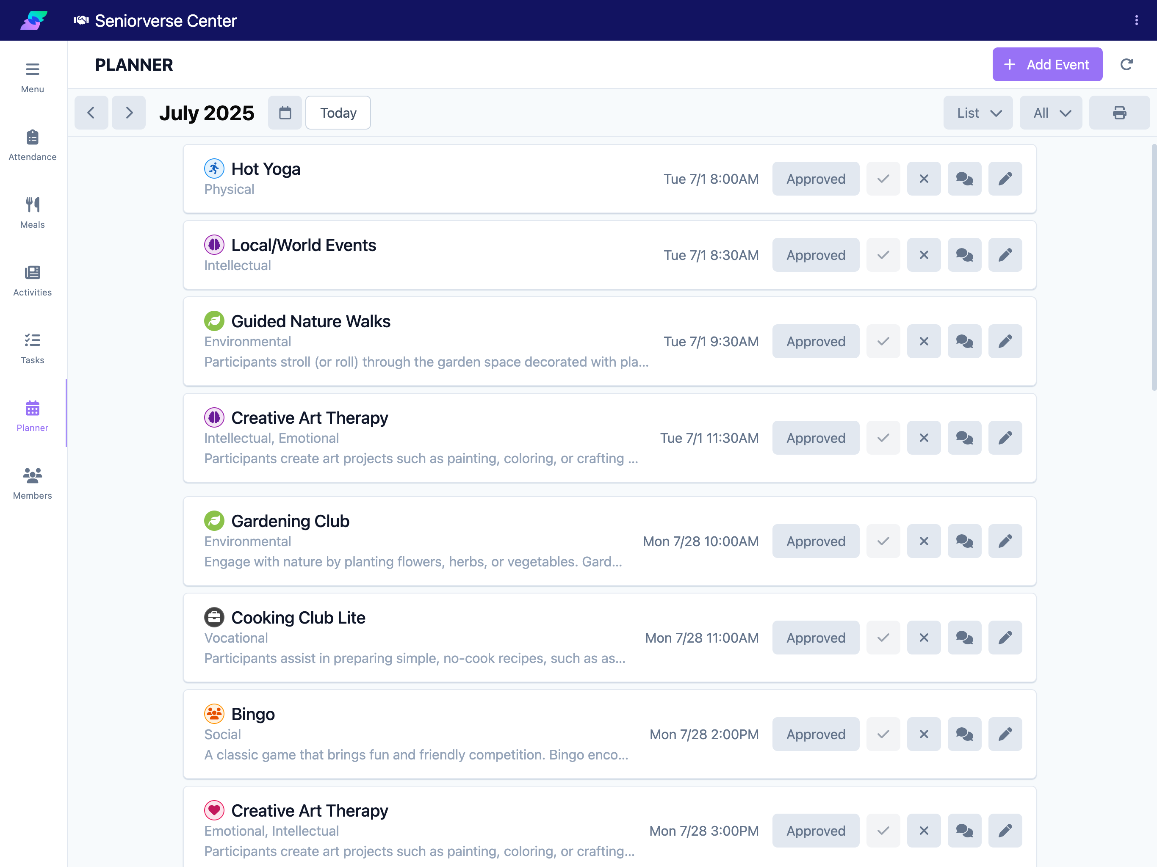Viewport: 1157px width, 867px height.
Task: Open comments for Cooking Club Lite
Action: (x=964, y=638)
